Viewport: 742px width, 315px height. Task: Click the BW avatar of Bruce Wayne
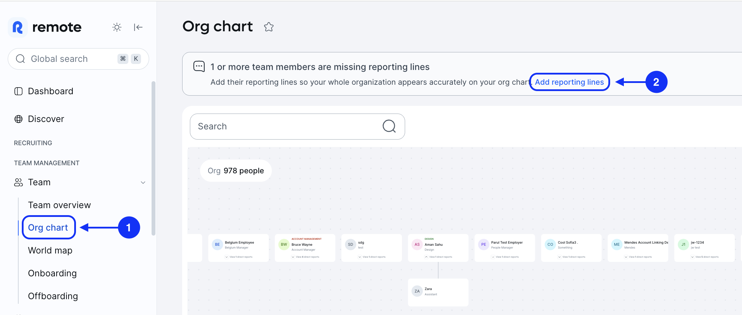pyautogui.click(x=284, y=245)
